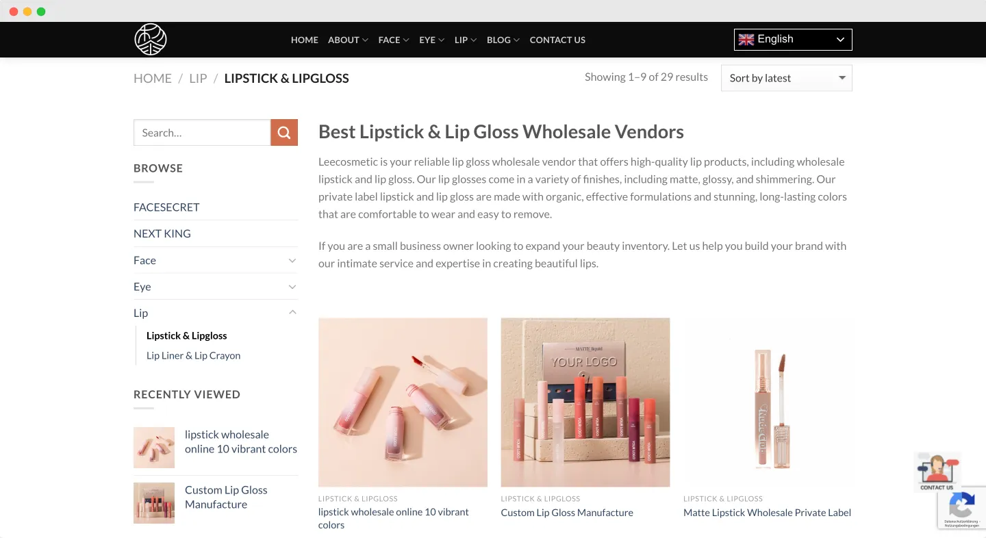Open the FACE navigation menu

pyautogui.click(x=393, y=40)
